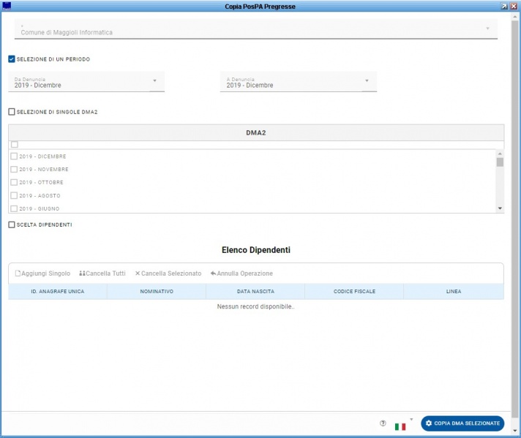Open the Italian flag language selector
The width and height of the screenshot is (521, 438).
[x=400, y=426]
